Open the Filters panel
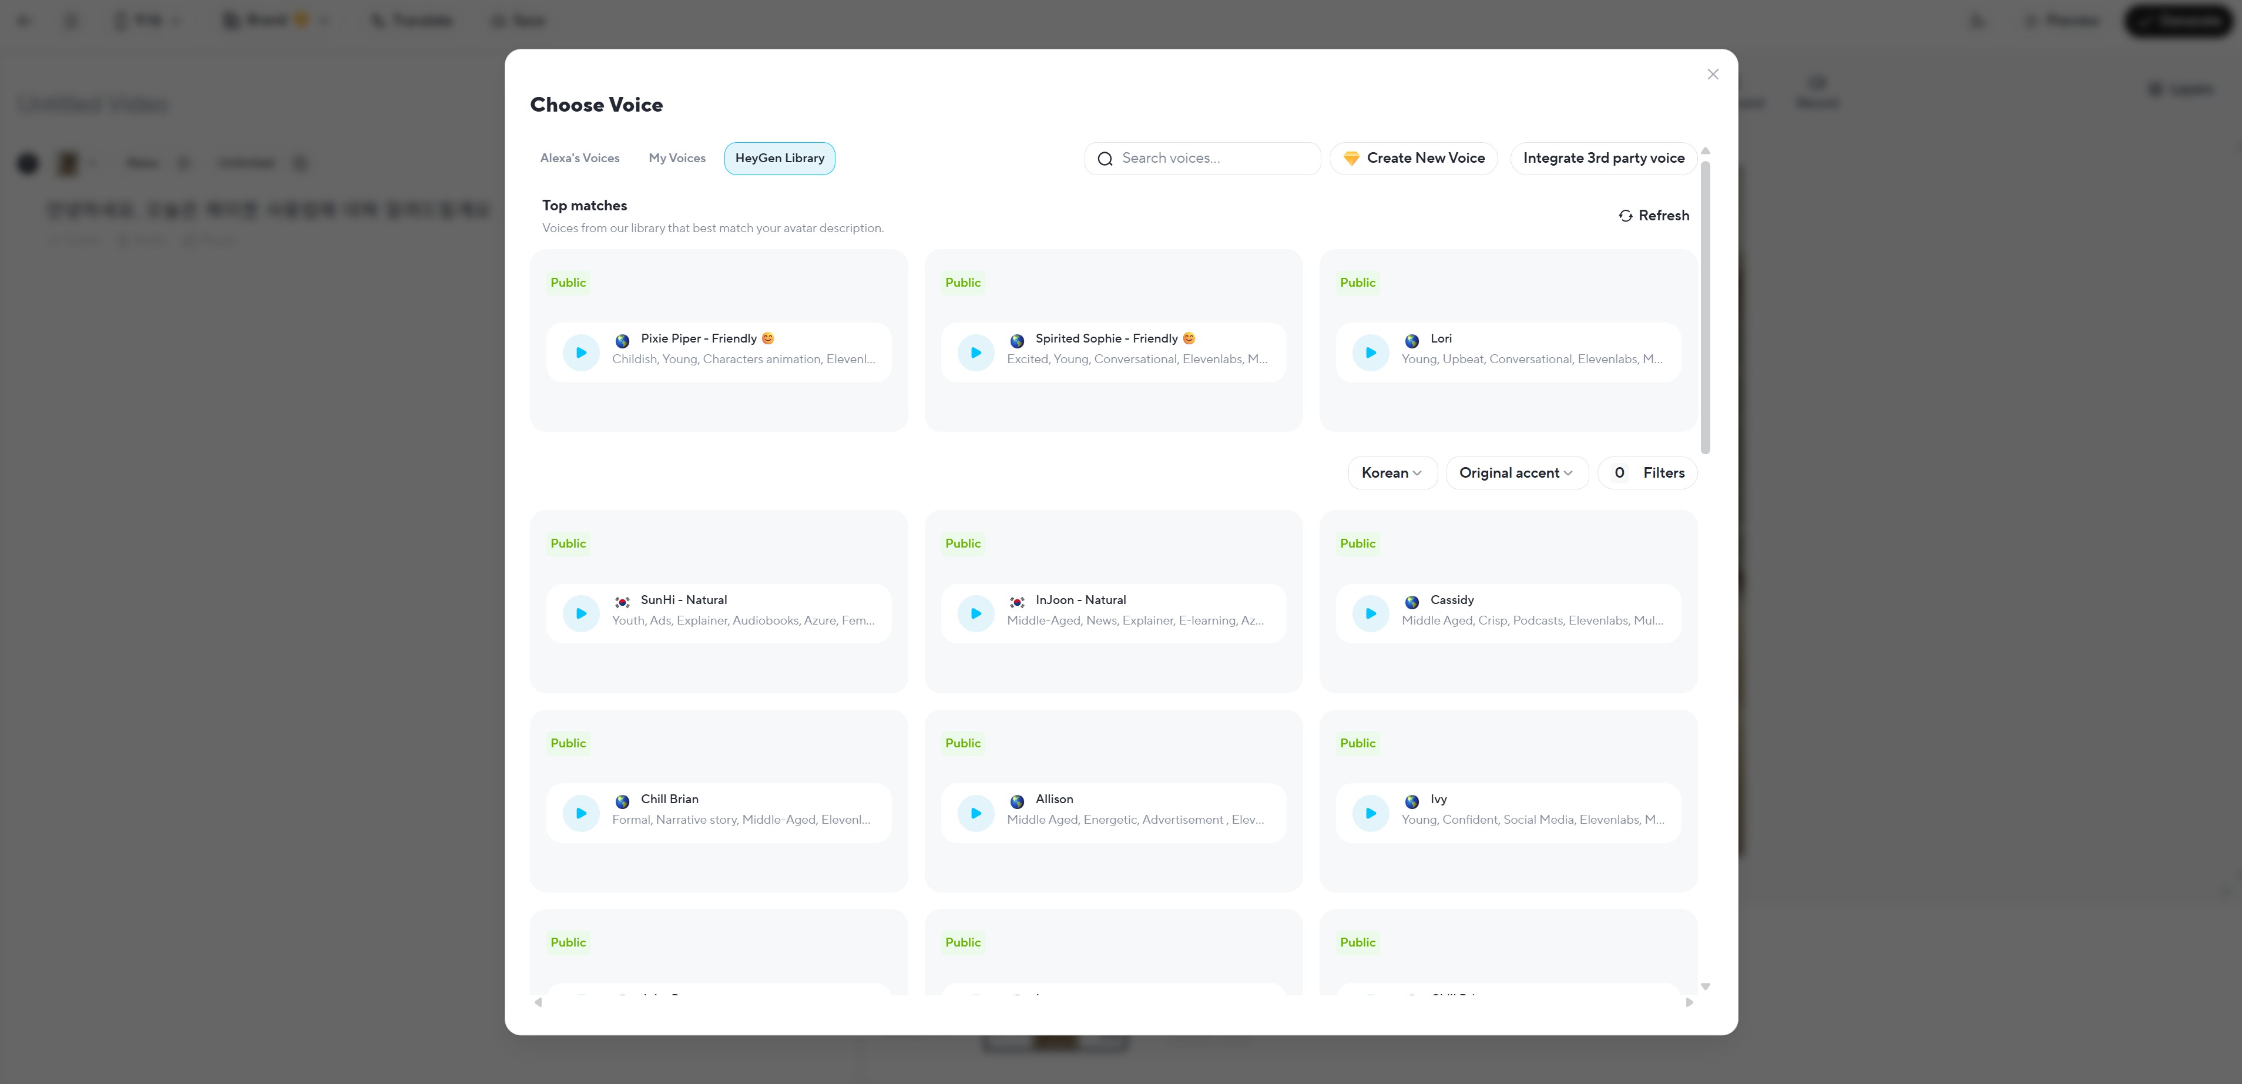 tap(1647, 473)
